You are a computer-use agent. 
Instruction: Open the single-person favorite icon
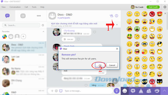(17, 37)
